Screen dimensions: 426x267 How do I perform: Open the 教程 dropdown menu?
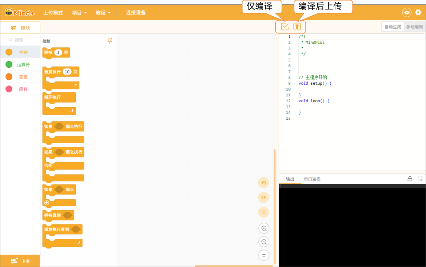103,13
